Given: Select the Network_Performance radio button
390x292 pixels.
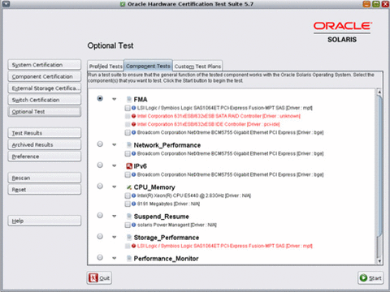Looking at the screenshot, I should point(100,144).
